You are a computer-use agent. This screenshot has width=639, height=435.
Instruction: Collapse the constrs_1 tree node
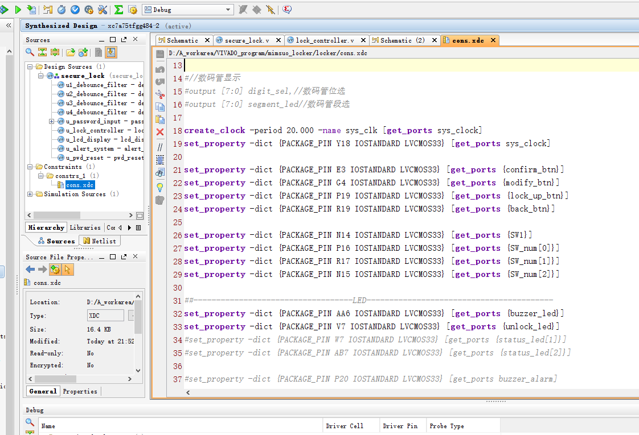41,176
